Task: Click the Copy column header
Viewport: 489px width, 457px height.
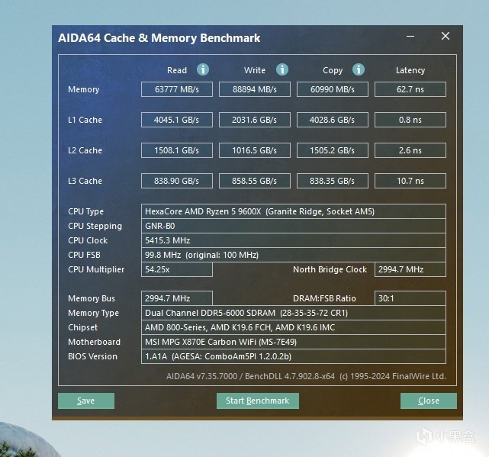Action: pos(333,70)
